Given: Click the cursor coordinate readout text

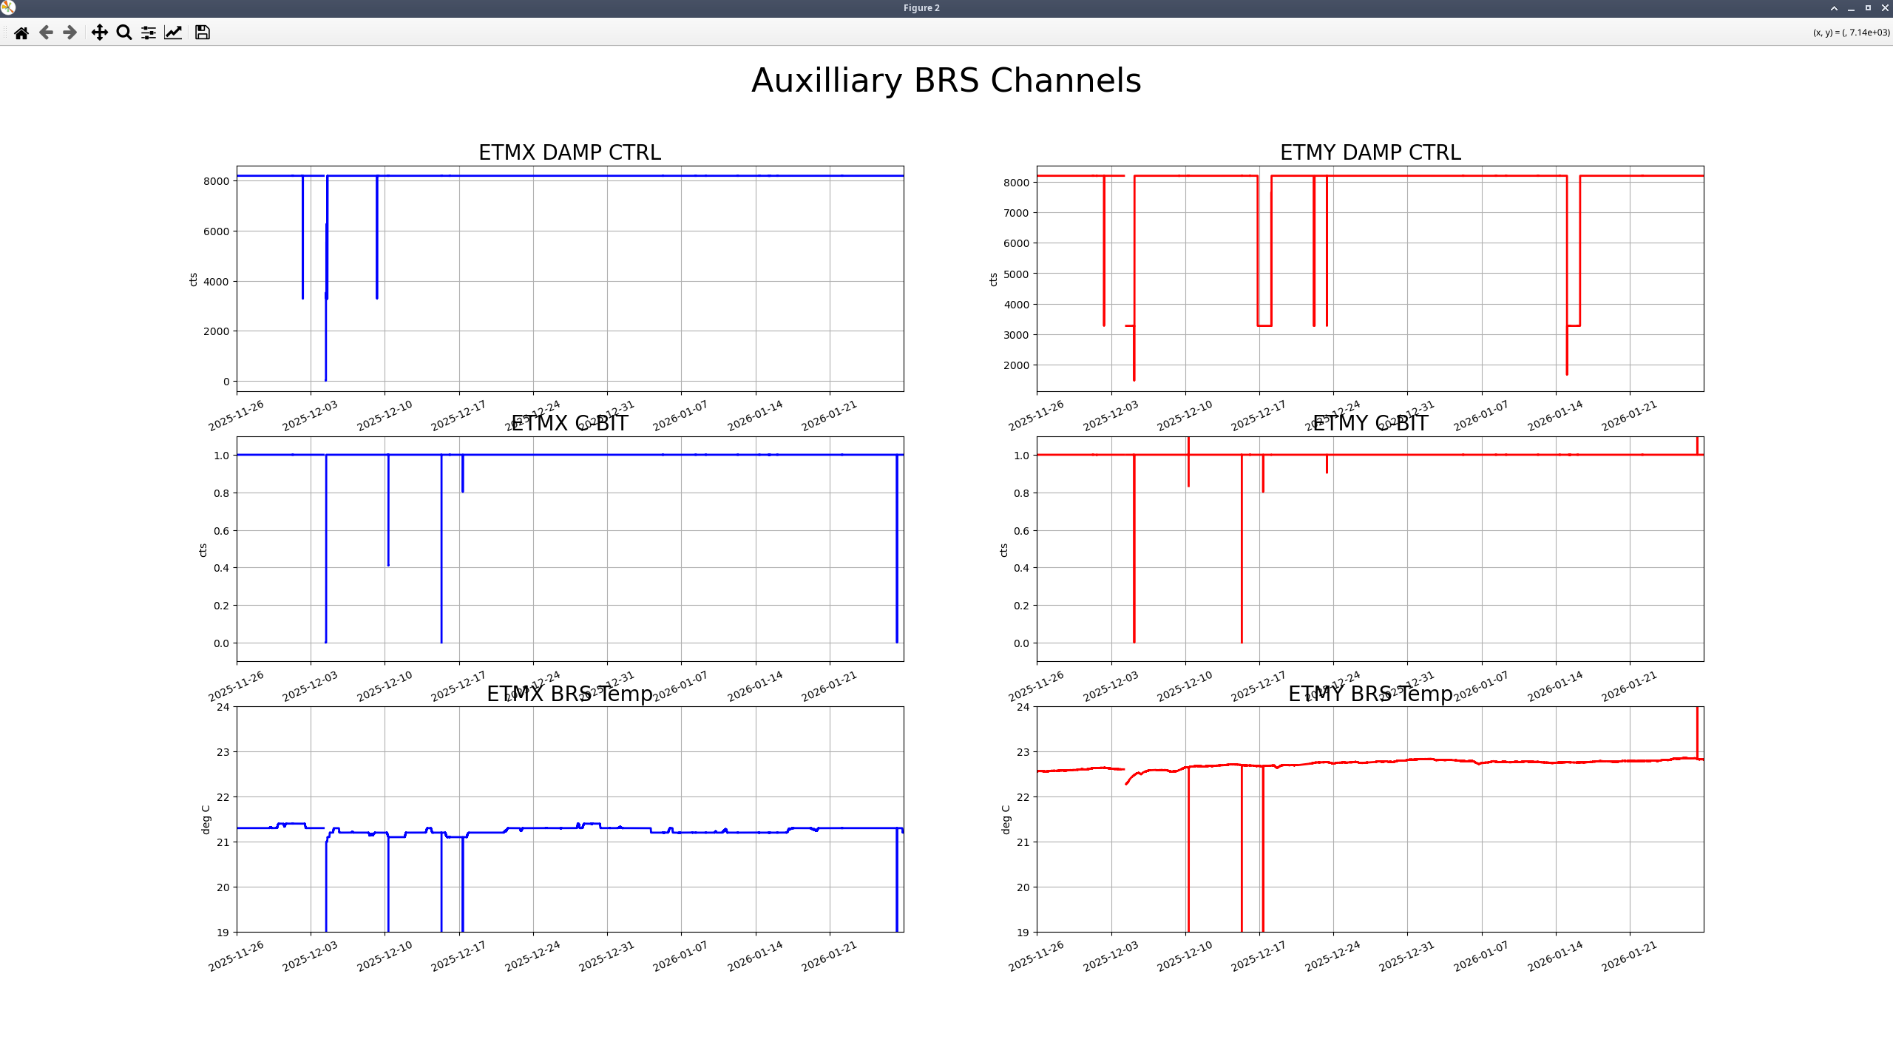Looking at the screenshot, I should (x=1851, y=33).
